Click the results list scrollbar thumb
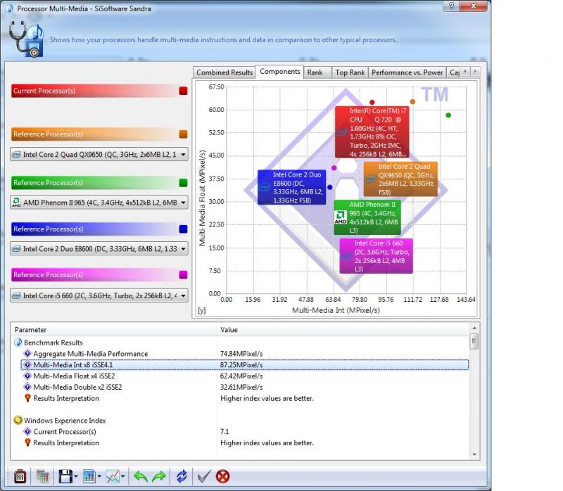 point(474,341)
